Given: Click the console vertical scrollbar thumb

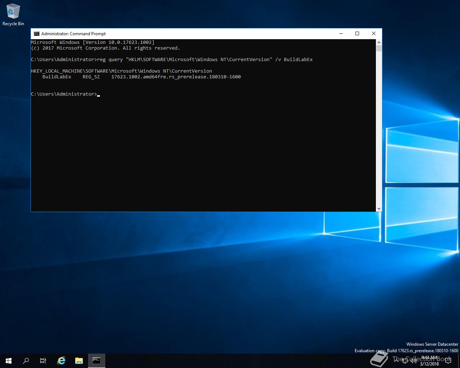Looking at the screenshot, I should click(x=379, y=49).
